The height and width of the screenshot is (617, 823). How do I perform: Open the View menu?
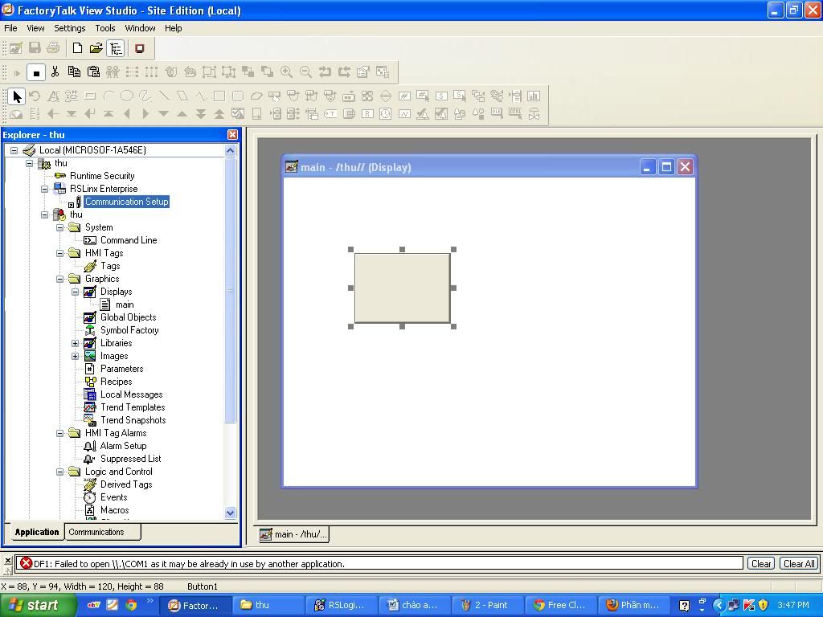pos(35,28)
